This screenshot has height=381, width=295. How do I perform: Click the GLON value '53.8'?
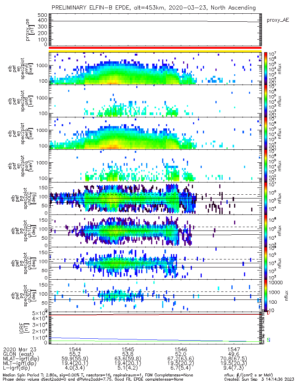128,354
